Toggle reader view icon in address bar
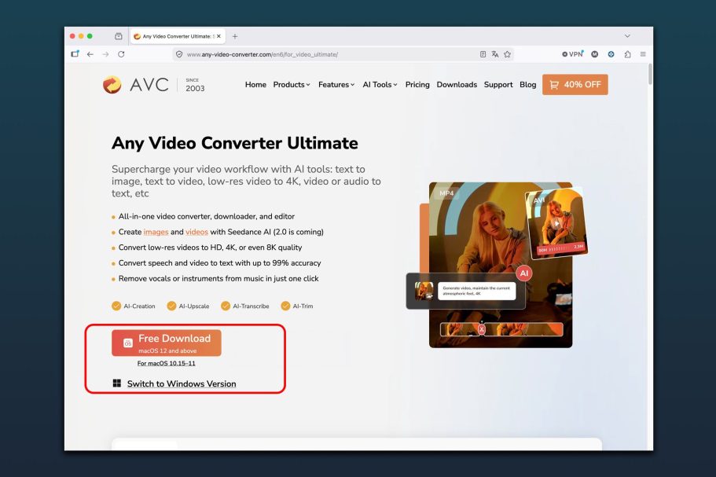Image resolution: width=716 pixels, height=477 pixels. click(483, 54)
